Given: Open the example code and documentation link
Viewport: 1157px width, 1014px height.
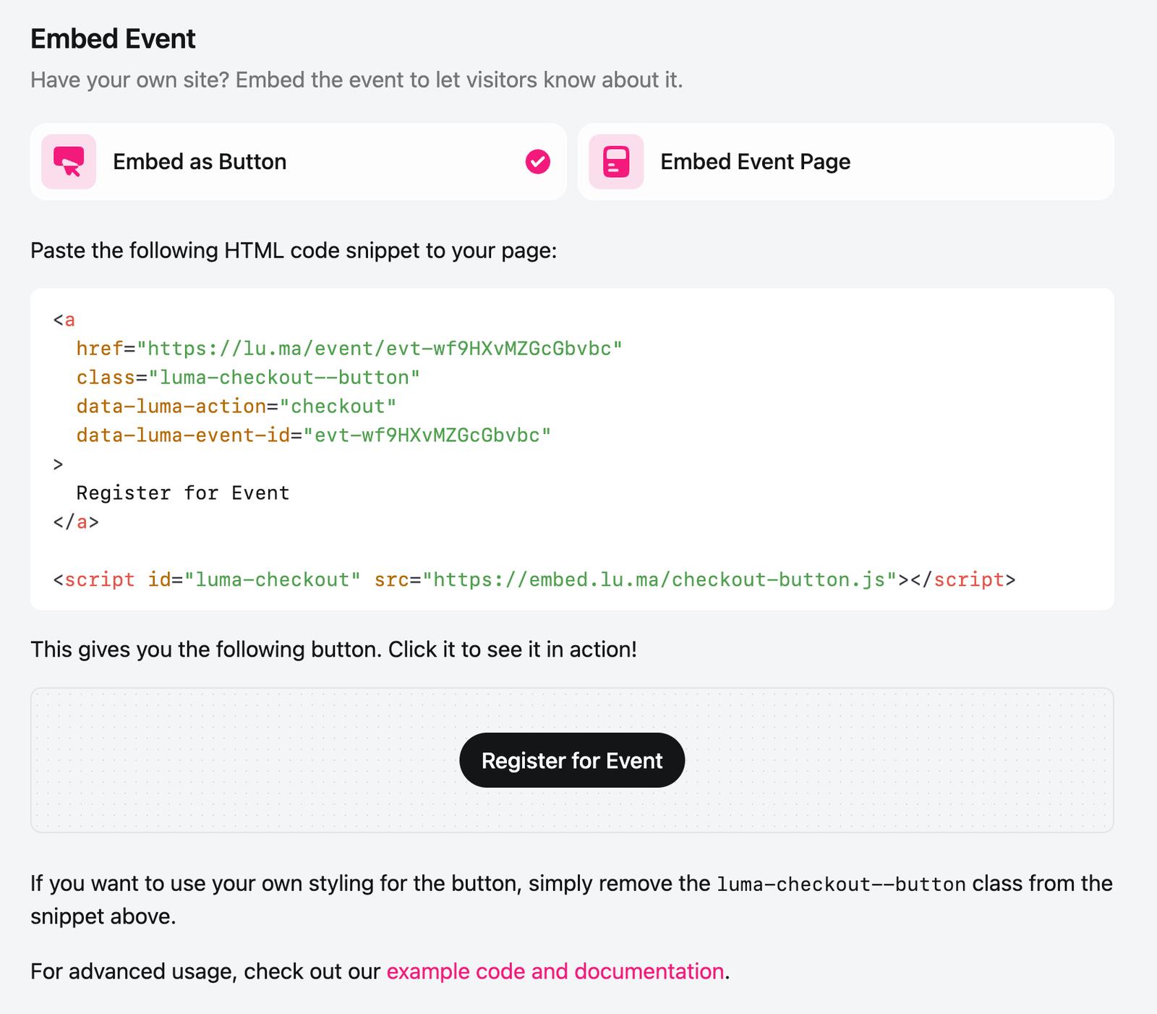Looking at the screenshot, I should tap(555, 971).
